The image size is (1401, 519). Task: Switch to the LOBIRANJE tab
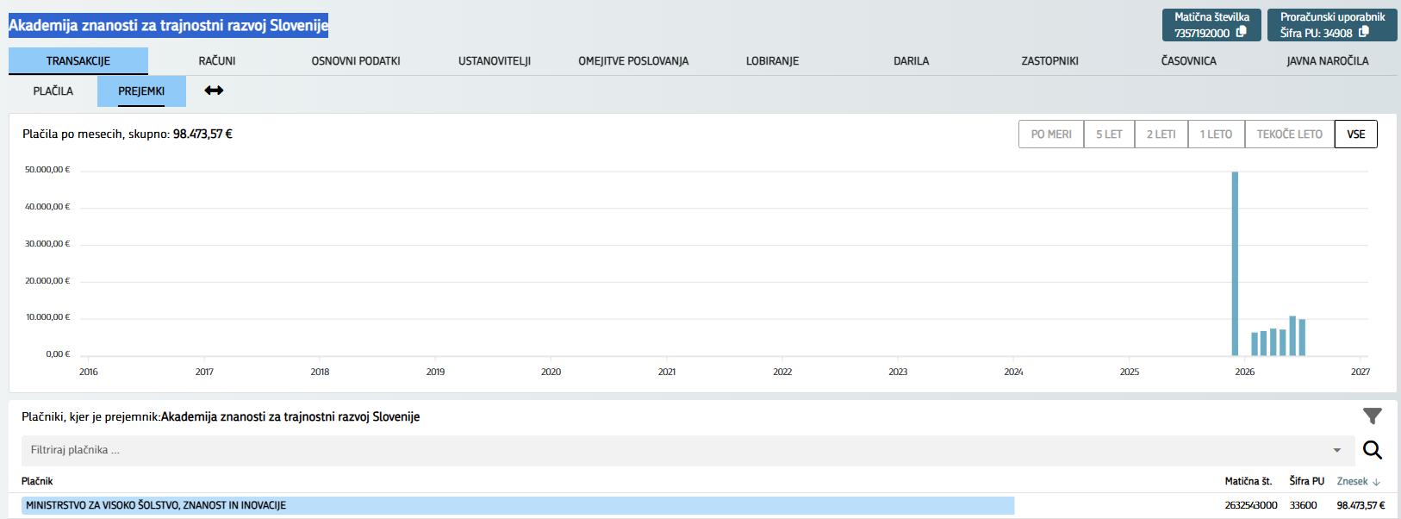(x=772, y=61)
